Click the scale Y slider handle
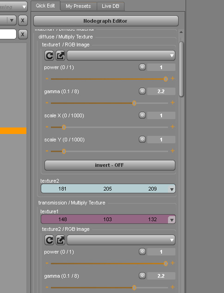This screenshot has width=224, height=293. [x=64, y=151]
